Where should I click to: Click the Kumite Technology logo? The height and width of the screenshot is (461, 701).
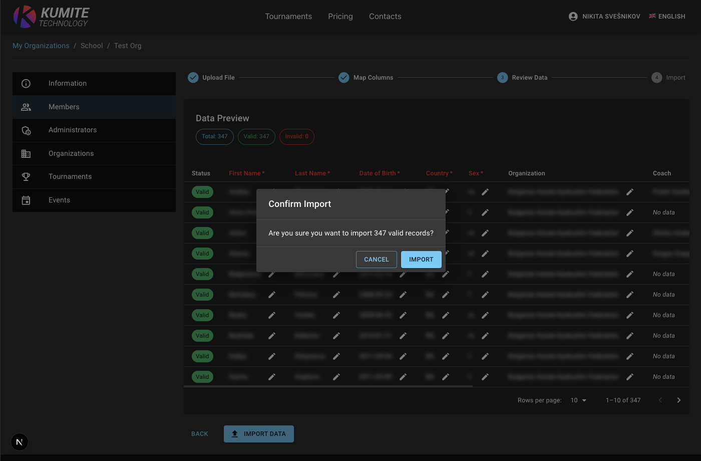point(51,17)
